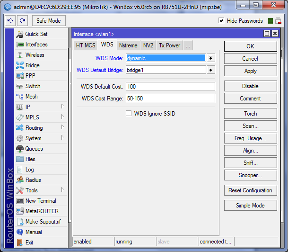
Task: Enable WDS Ignore SSID checkbox
Action: pos(129,113)
